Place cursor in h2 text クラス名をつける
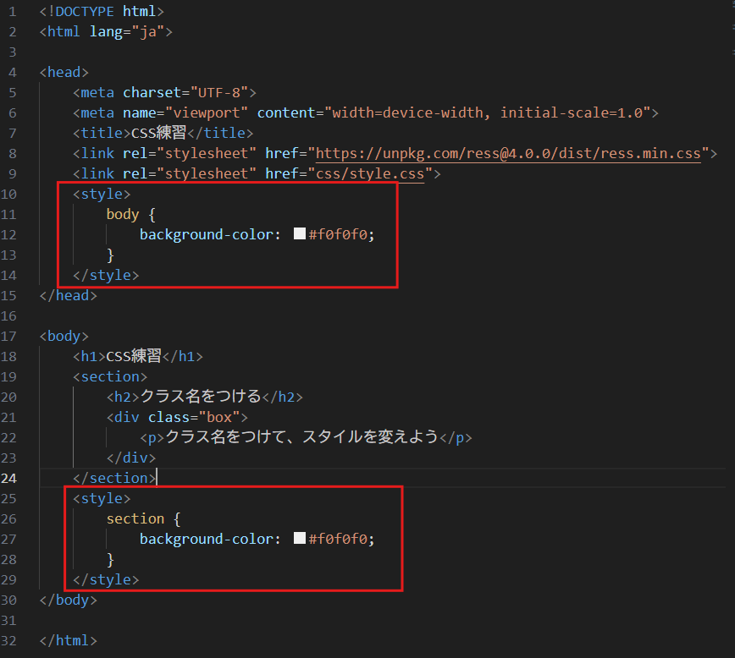Viewport: 735px width, 658px height. pos(200,397)
